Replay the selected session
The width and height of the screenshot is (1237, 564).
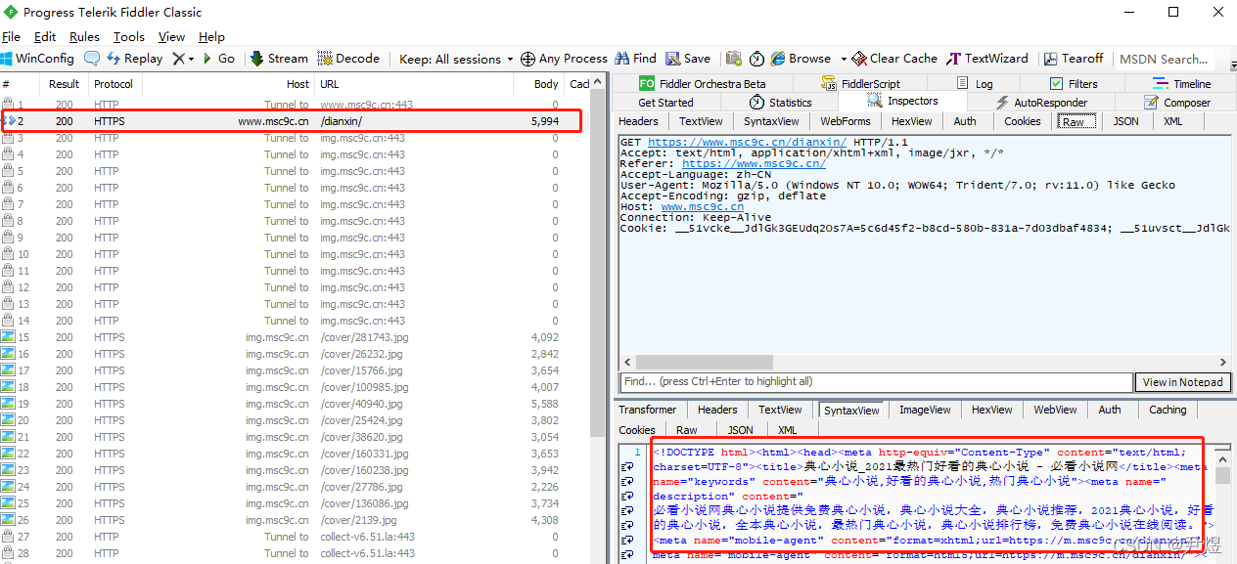[135, 59]
